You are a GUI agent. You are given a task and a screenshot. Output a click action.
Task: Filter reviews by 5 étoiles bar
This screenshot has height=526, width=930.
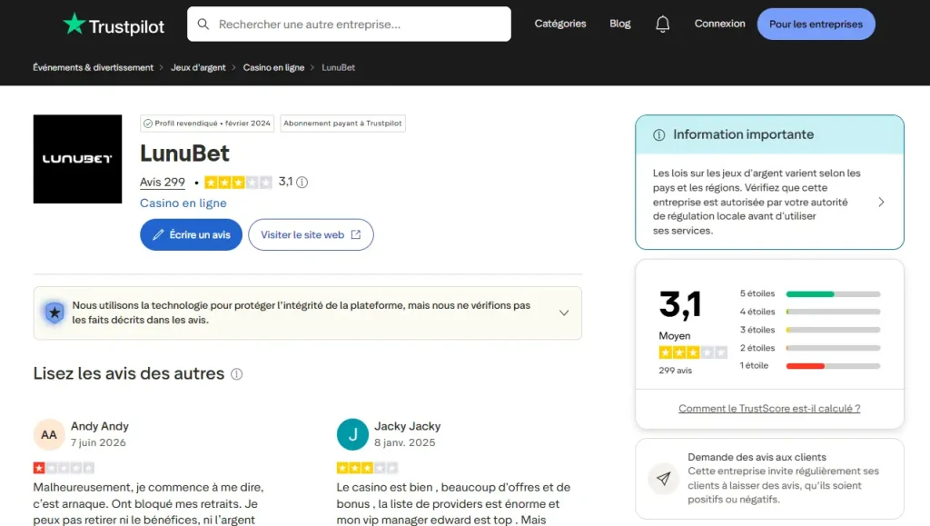[833, 294]
